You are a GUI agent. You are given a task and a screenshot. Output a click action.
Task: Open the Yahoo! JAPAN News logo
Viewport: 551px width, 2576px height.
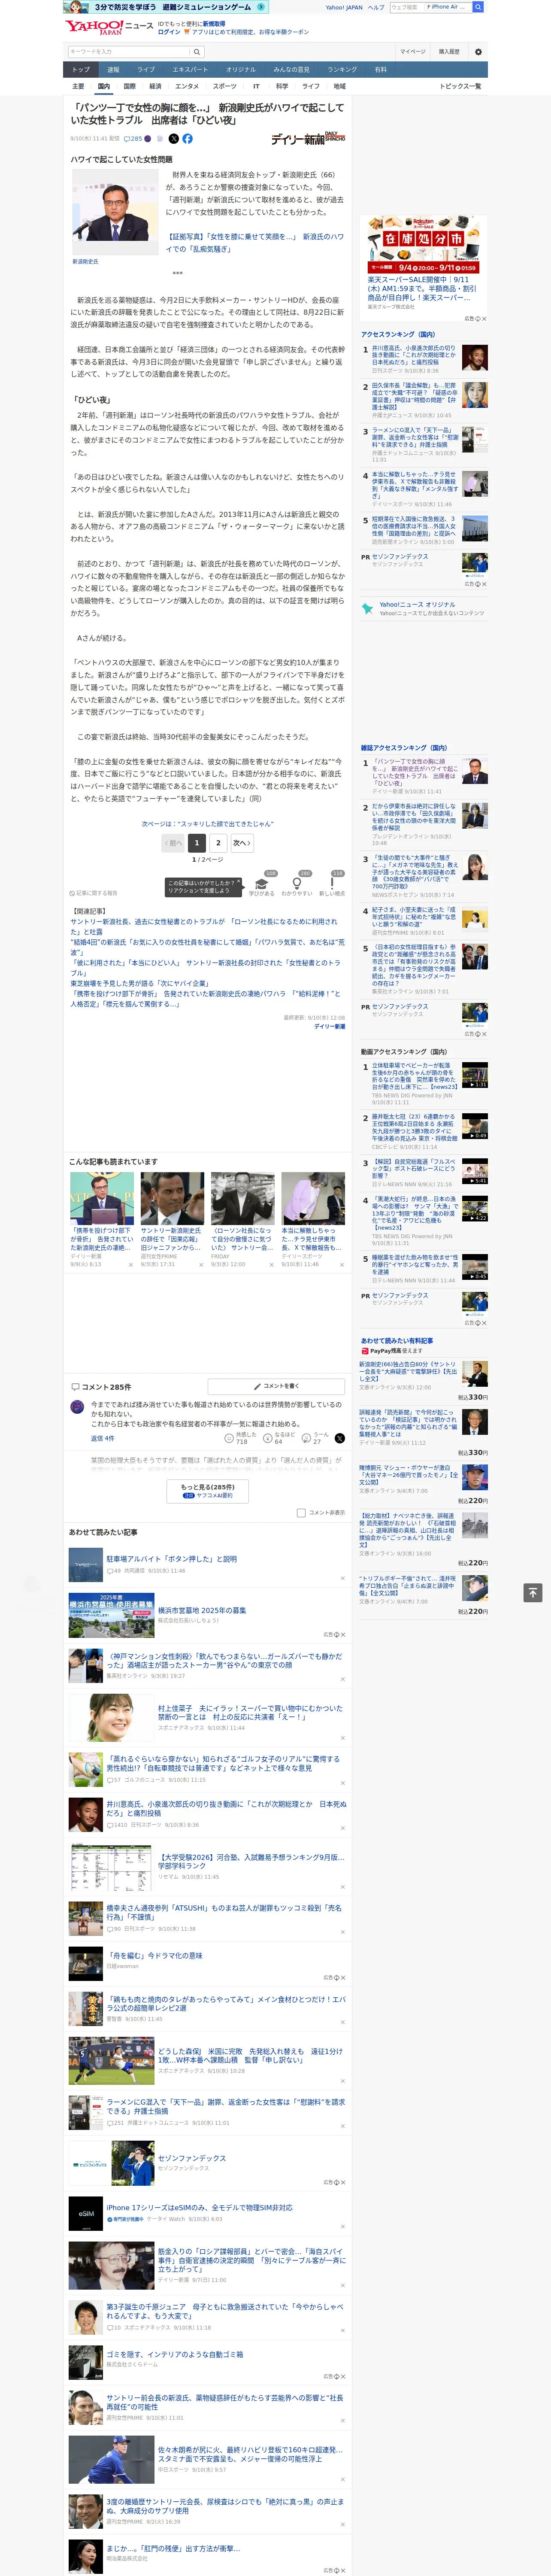pos(108,27)
